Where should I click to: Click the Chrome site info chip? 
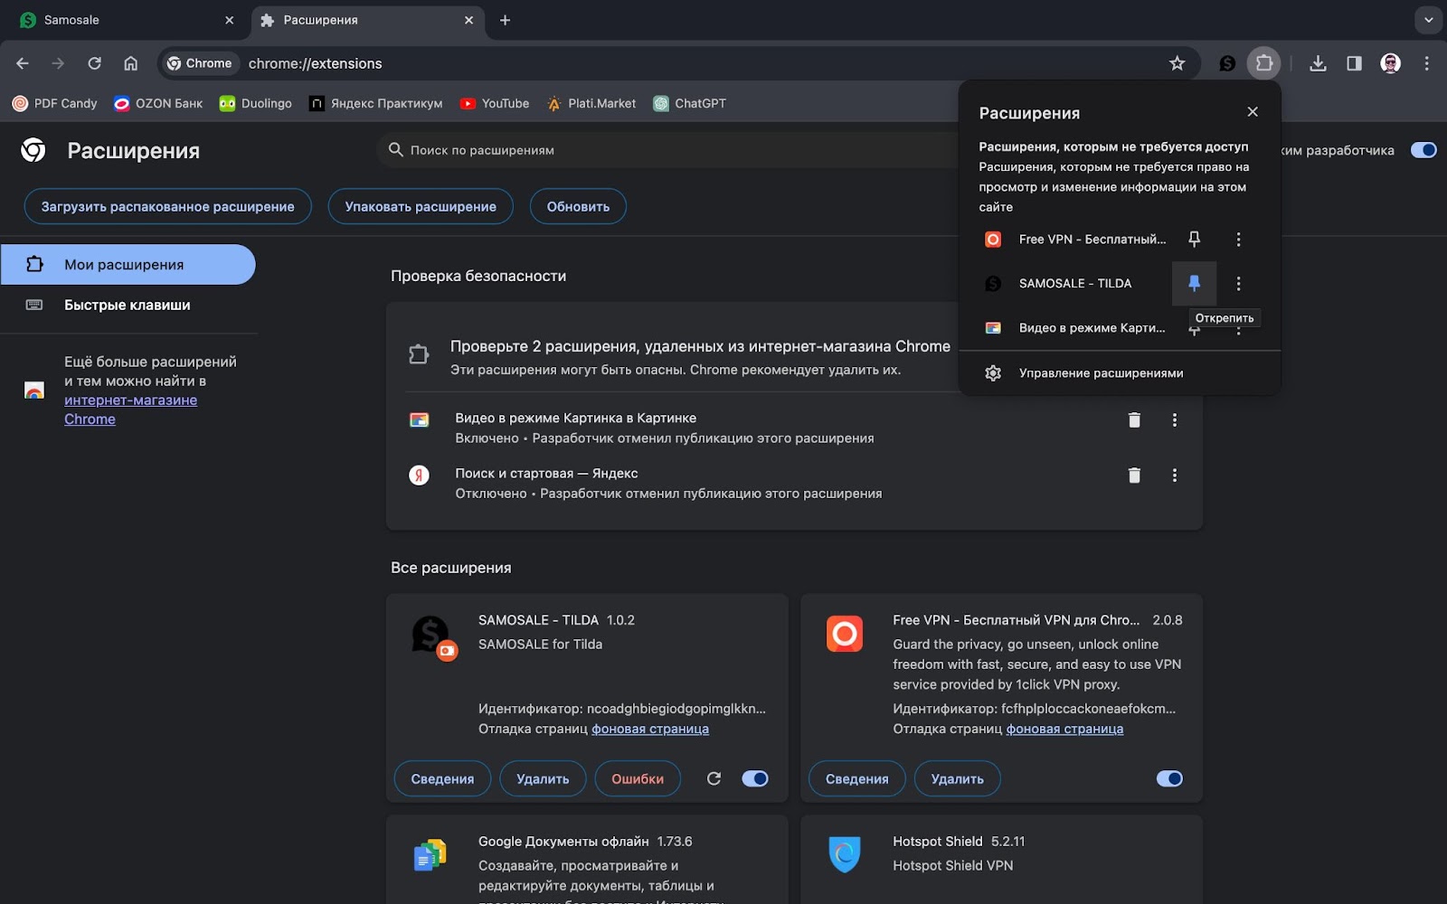click(201, 63)
